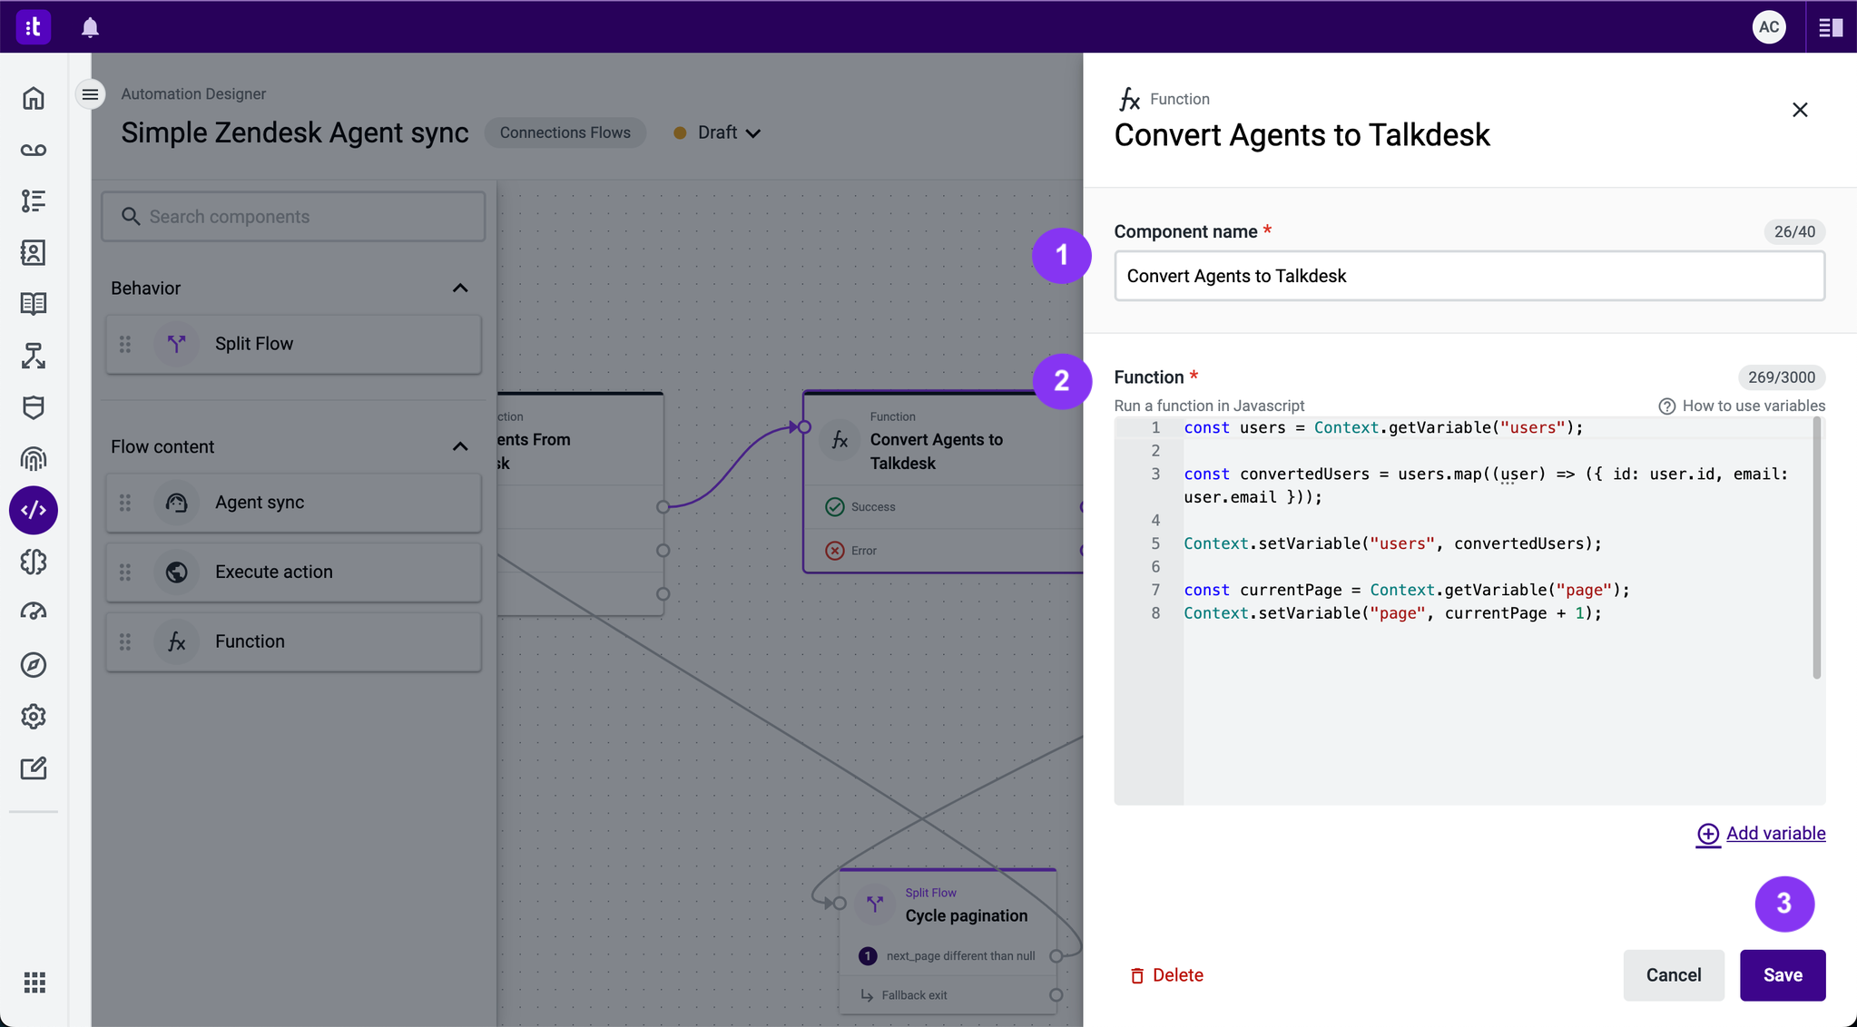Open contacts icon in sidebar
The image size is (1857, 1027).
pos(34,252)
